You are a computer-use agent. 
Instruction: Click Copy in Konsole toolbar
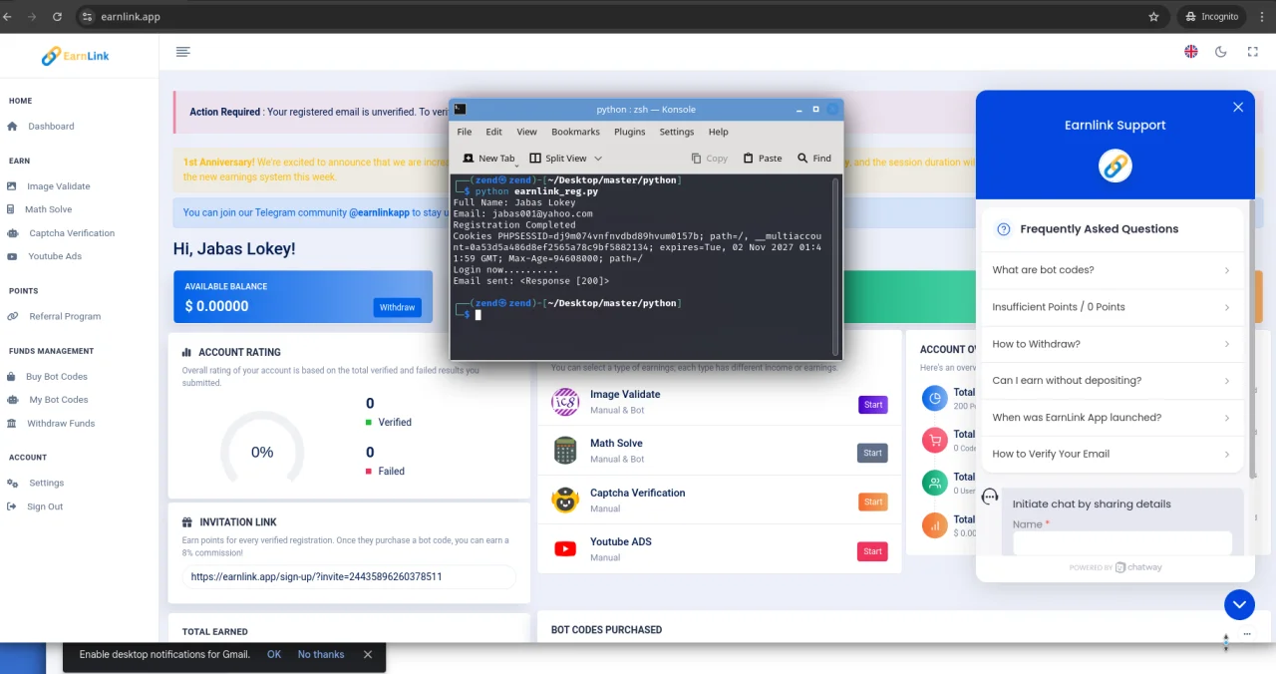coord(710,159)
